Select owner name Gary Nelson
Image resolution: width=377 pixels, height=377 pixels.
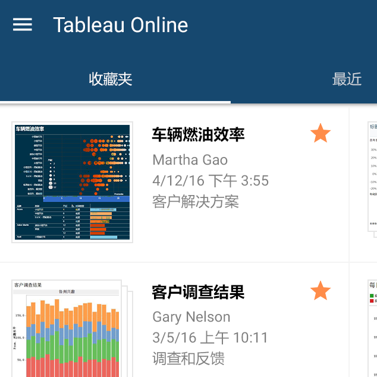point(191,317)
